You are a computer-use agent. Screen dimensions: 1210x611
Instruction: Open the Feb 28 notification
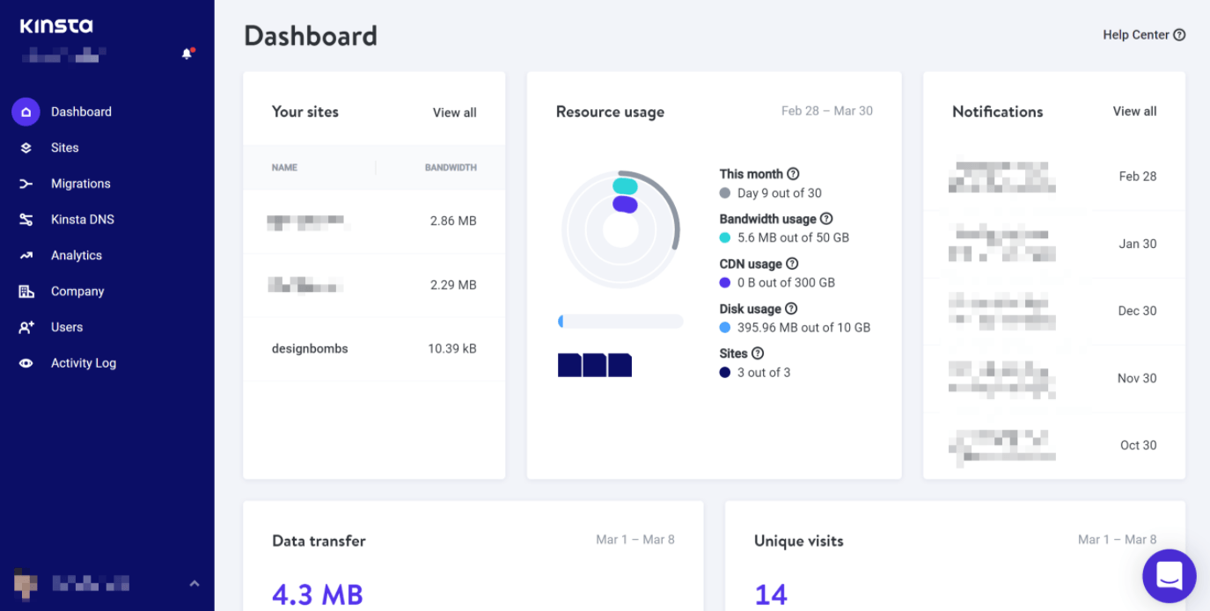coord(1053,177)
